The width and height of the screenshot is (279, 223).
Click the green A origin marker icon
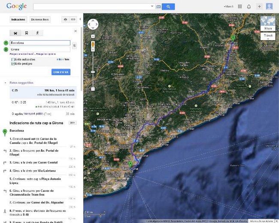click(6, 43)
